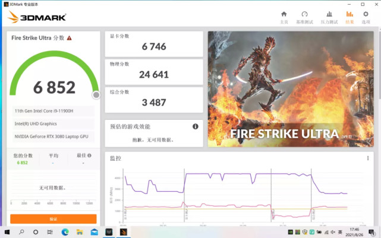This screenshot has width=381, height=238.
Task: Click the colorful tray icon beside NVIDIA
Action: (297, 232)
